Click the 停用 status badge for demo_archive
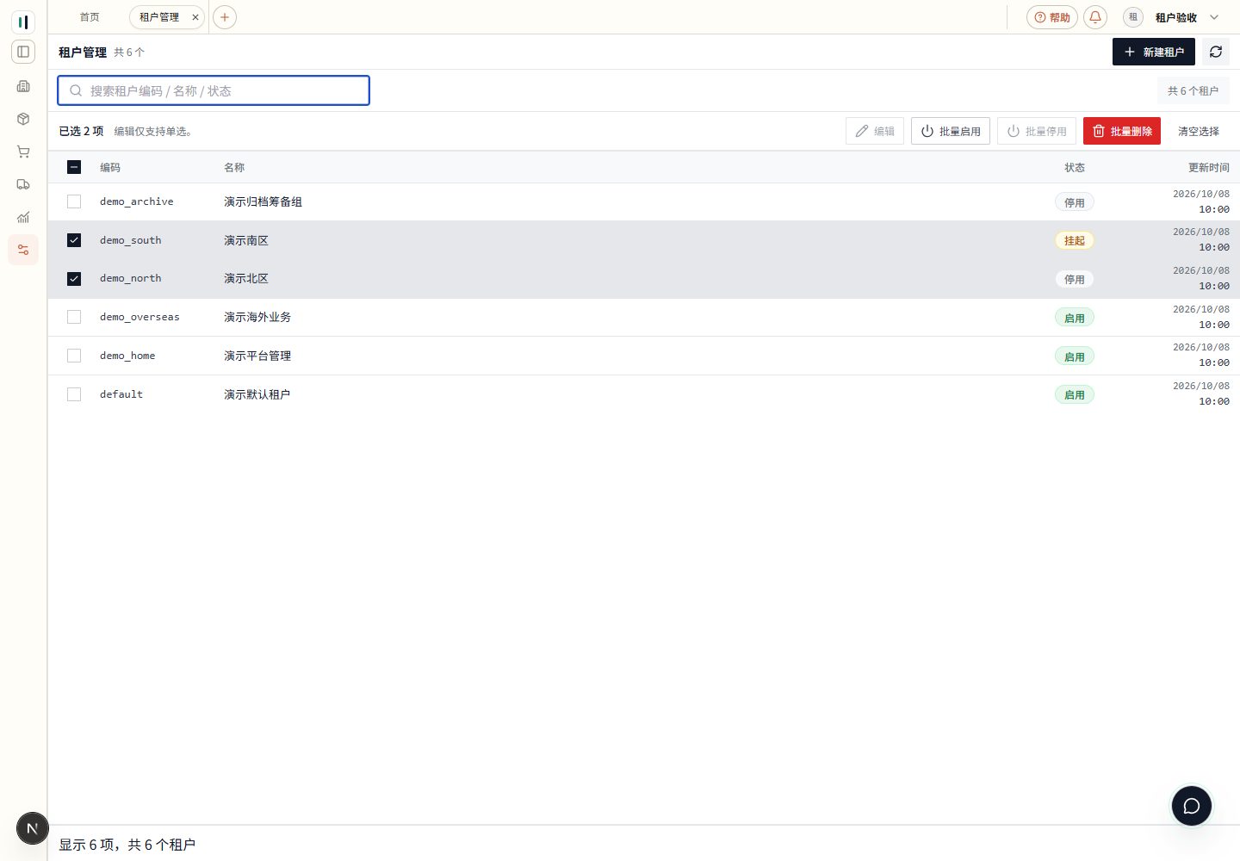 click(x=1075, y=202)
